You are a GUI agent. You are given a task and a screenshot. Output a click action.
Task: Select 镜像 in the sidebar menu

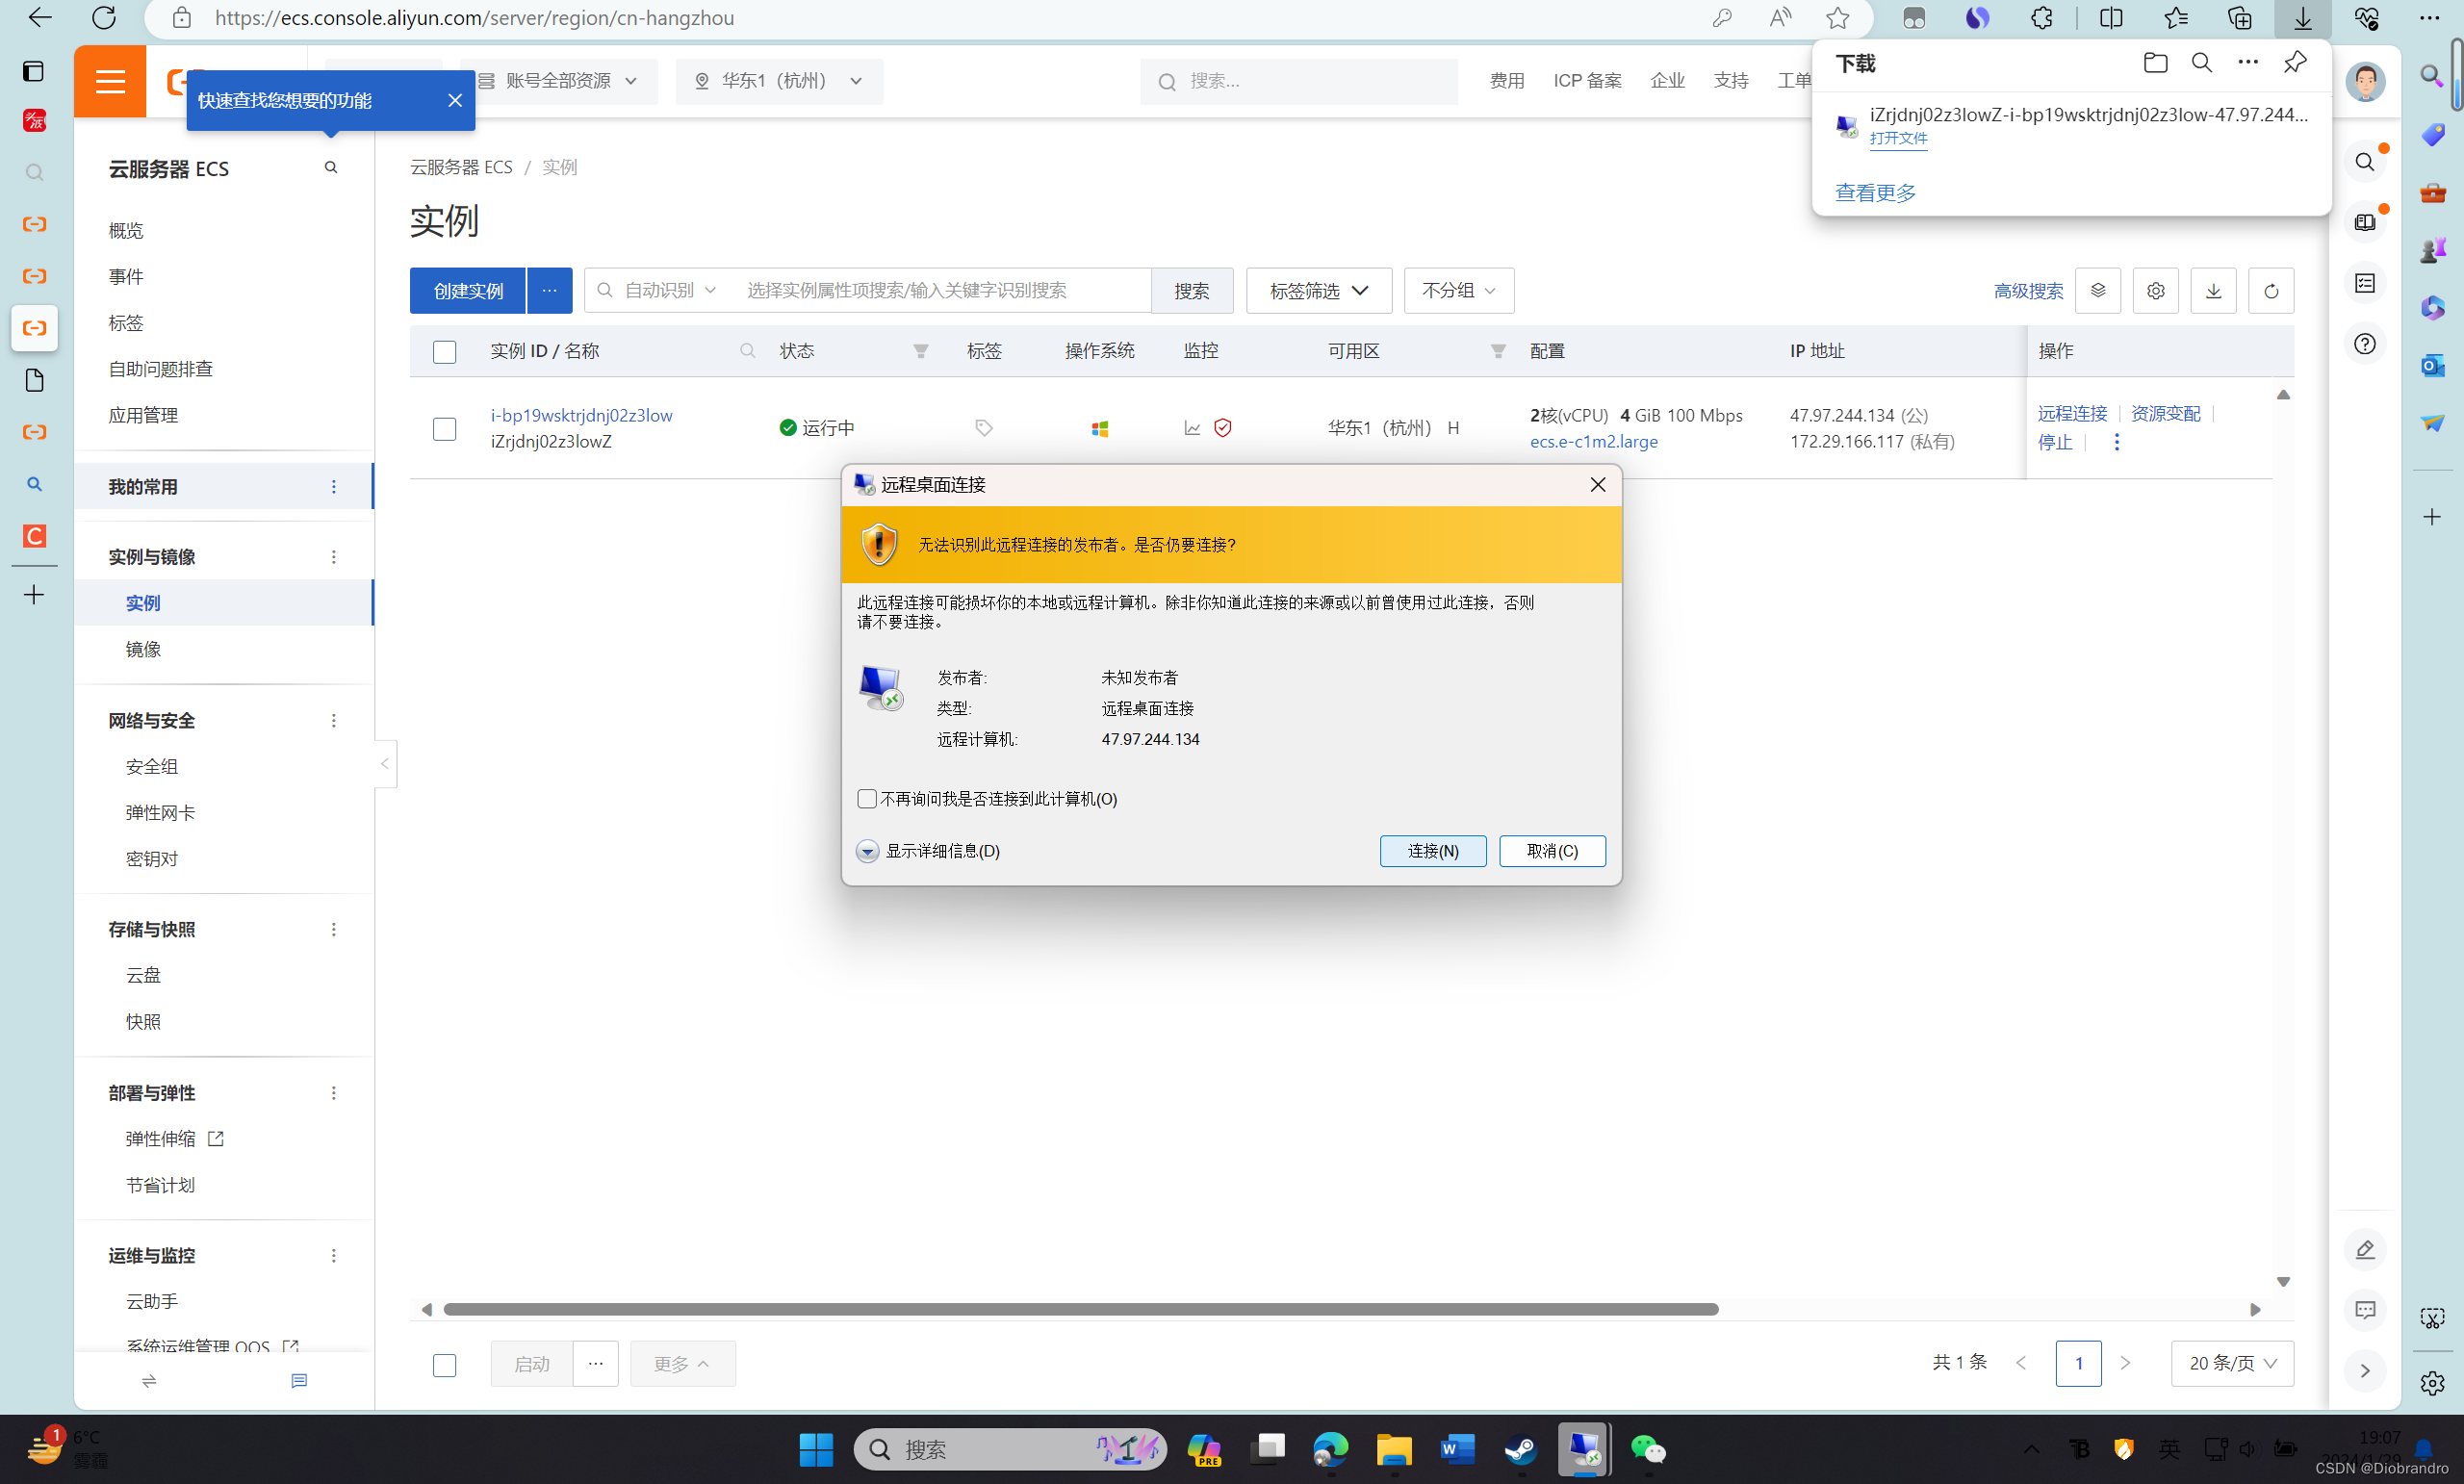[143, 650]
